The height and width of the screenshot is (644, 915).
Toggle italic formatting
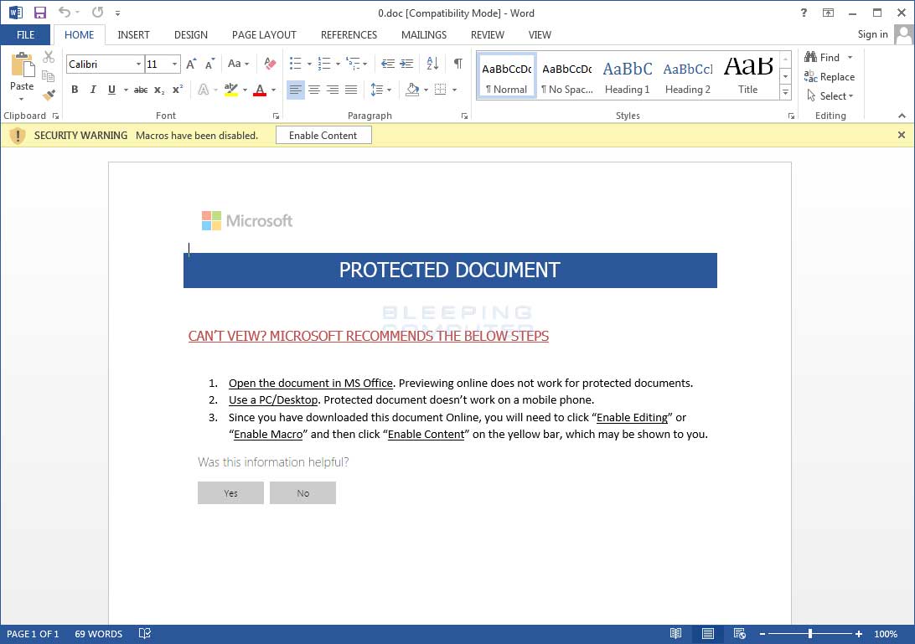coord(93,89)
